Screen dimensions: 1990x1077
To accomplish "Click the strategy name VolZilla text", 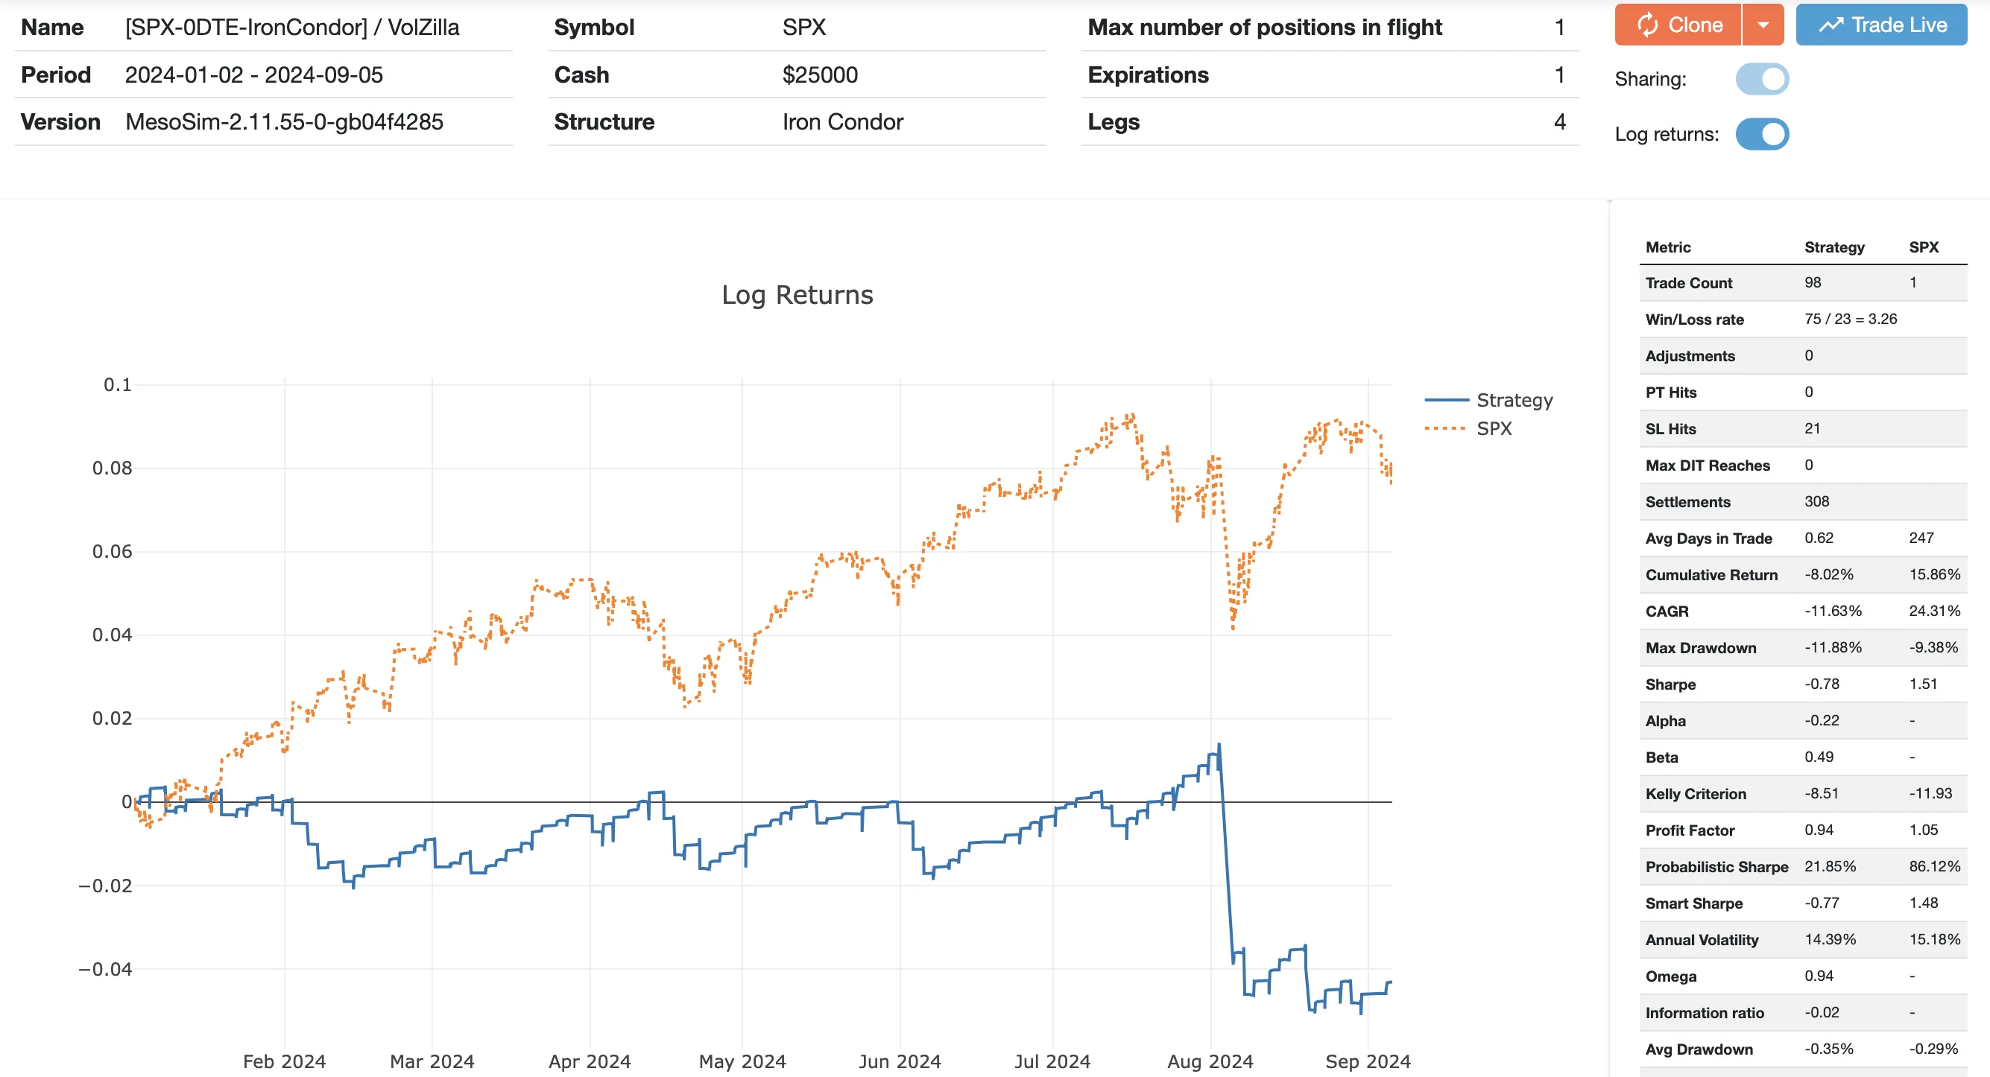I will pos(423,28).
